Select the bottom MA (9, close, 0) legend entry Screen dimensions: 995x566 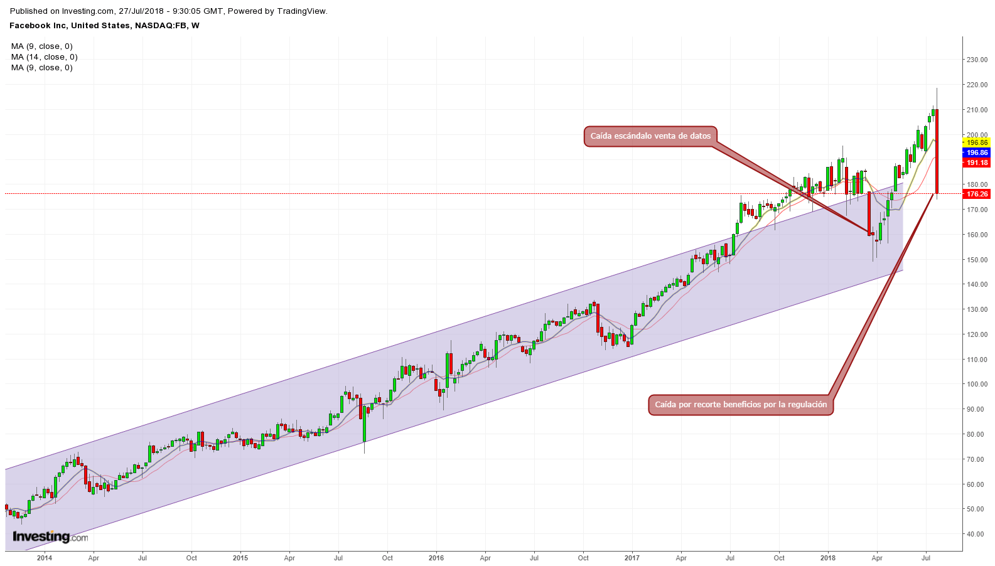pyautogui.click(x=41, y=68)
